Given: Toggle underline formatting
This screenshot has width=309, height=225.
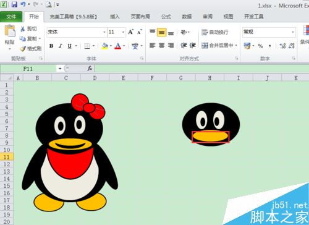Looking at the screenshot, I should coord(70,46).
